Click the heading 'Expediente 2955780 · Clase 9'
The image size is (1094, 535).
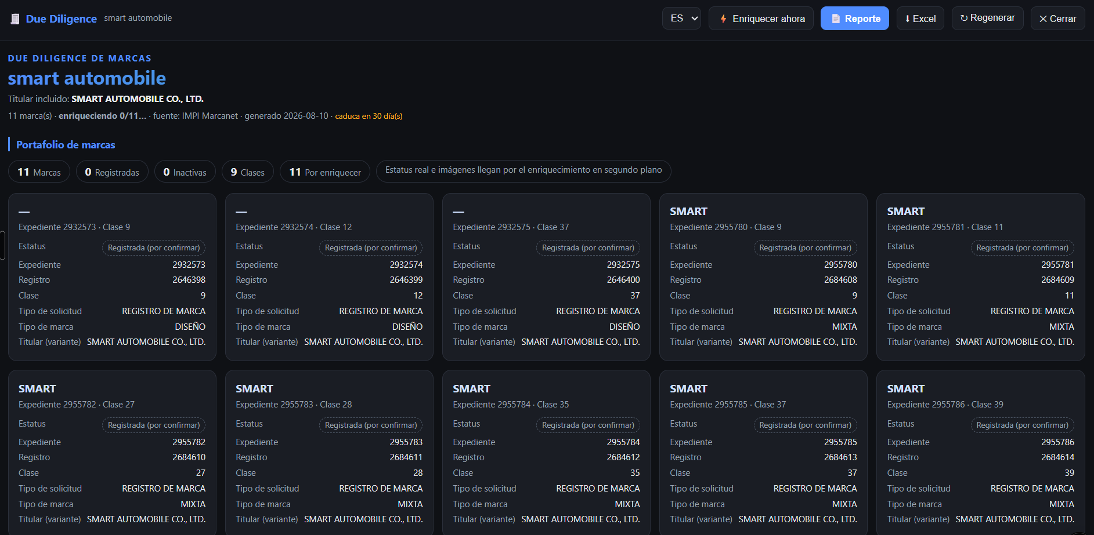(725, 227)
